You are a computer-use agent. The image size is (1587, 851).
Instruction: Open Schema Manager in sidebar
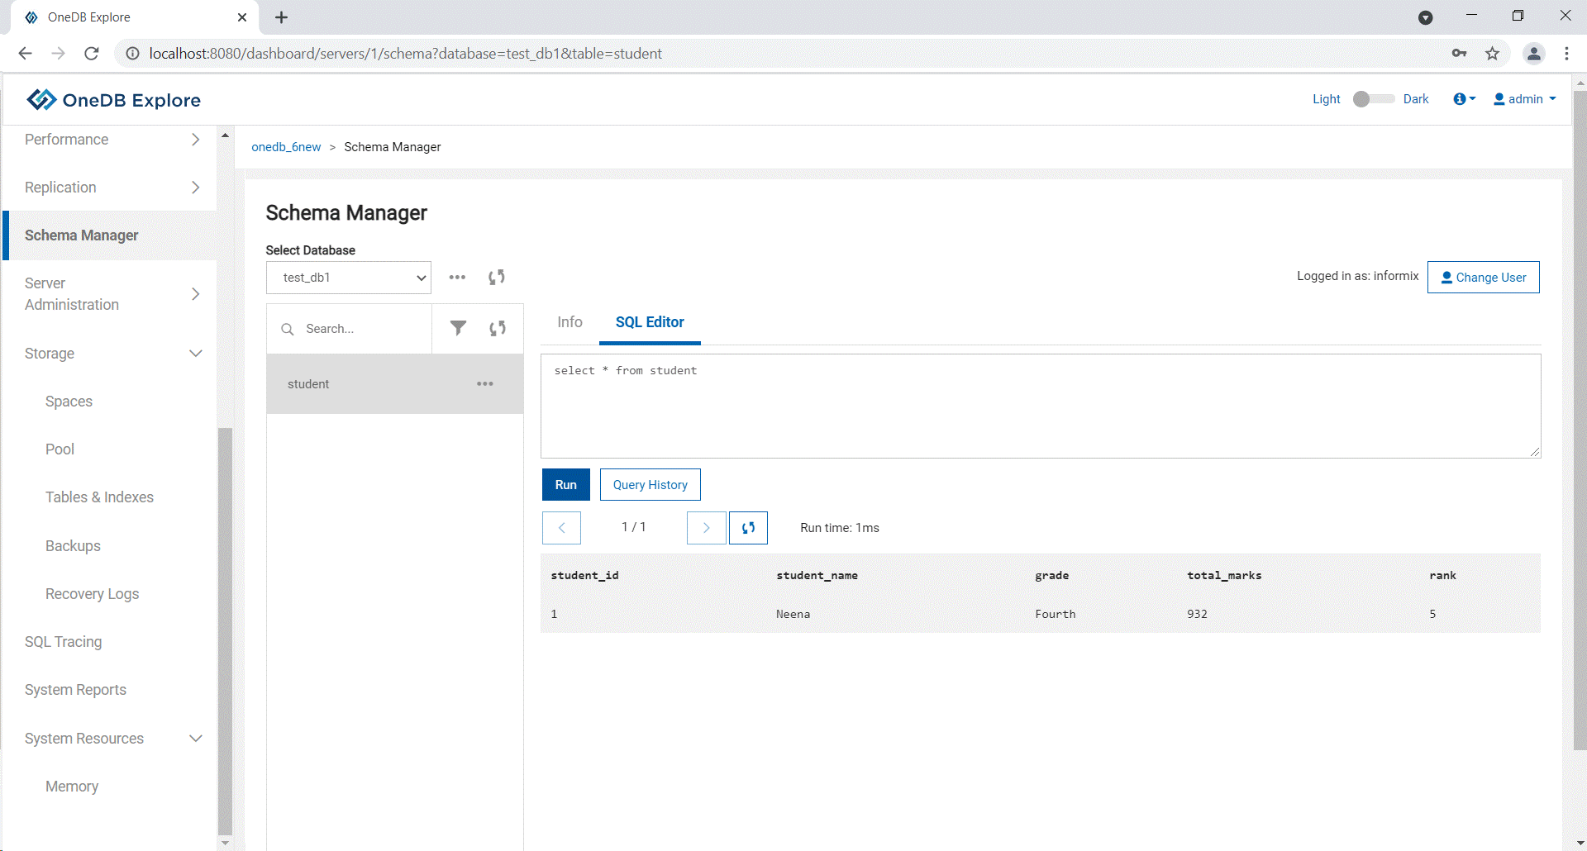[x=110, y=235]
